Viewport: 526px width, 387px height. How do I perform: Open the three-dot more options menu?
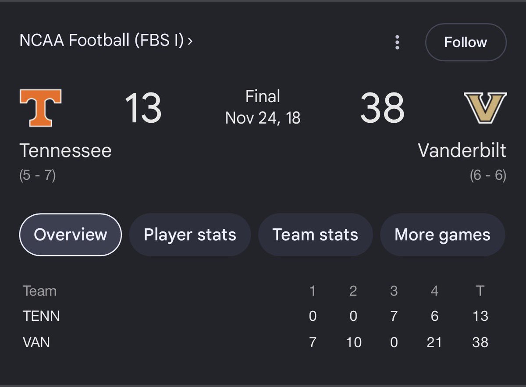tap(397, 42)
